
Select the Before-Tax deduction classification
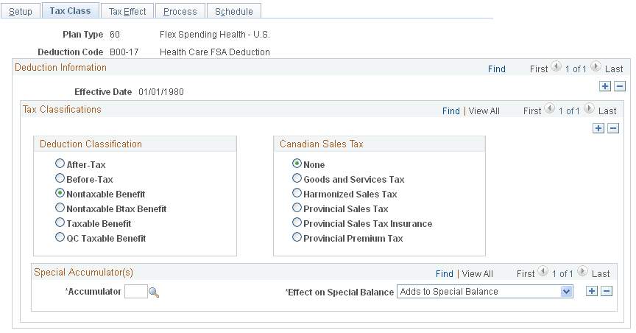click(x=60, y=179)
